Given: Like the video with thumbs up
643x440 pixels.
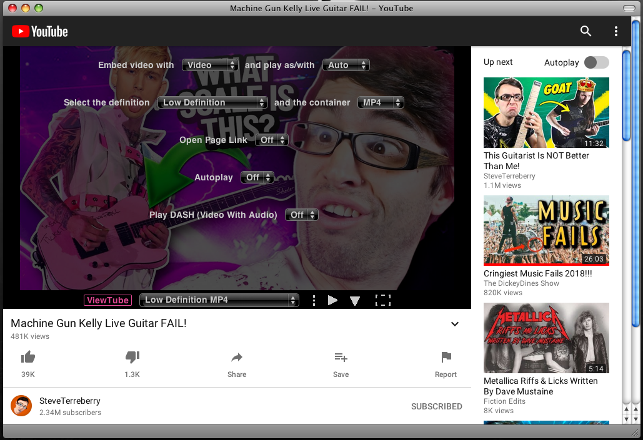Looking at the screenshot, I should (28, 357).
